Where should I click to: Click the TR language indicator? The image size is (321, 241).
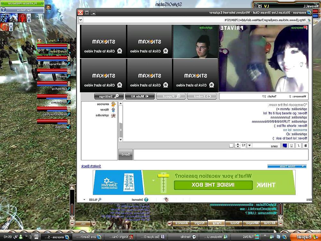pyautogui.click(x=36, y=237)
